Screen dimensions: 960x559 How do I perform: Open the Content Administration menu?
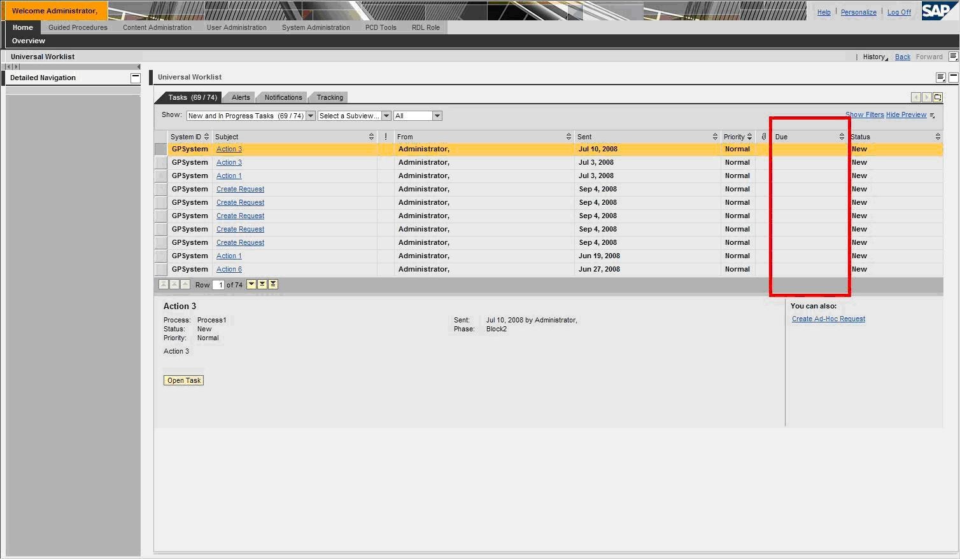pyautogui.click(x=157, y=27)
